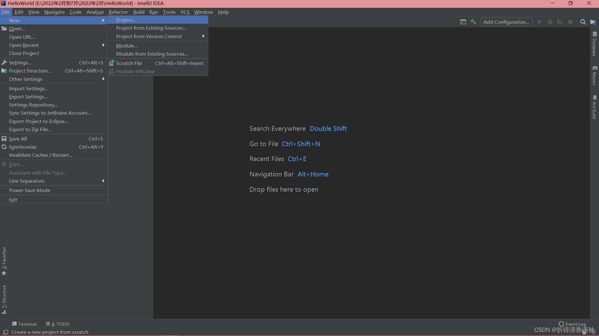This screenshot has height=336, width=599.
Task: Open the Window menu
Action: tap(203, 12)
